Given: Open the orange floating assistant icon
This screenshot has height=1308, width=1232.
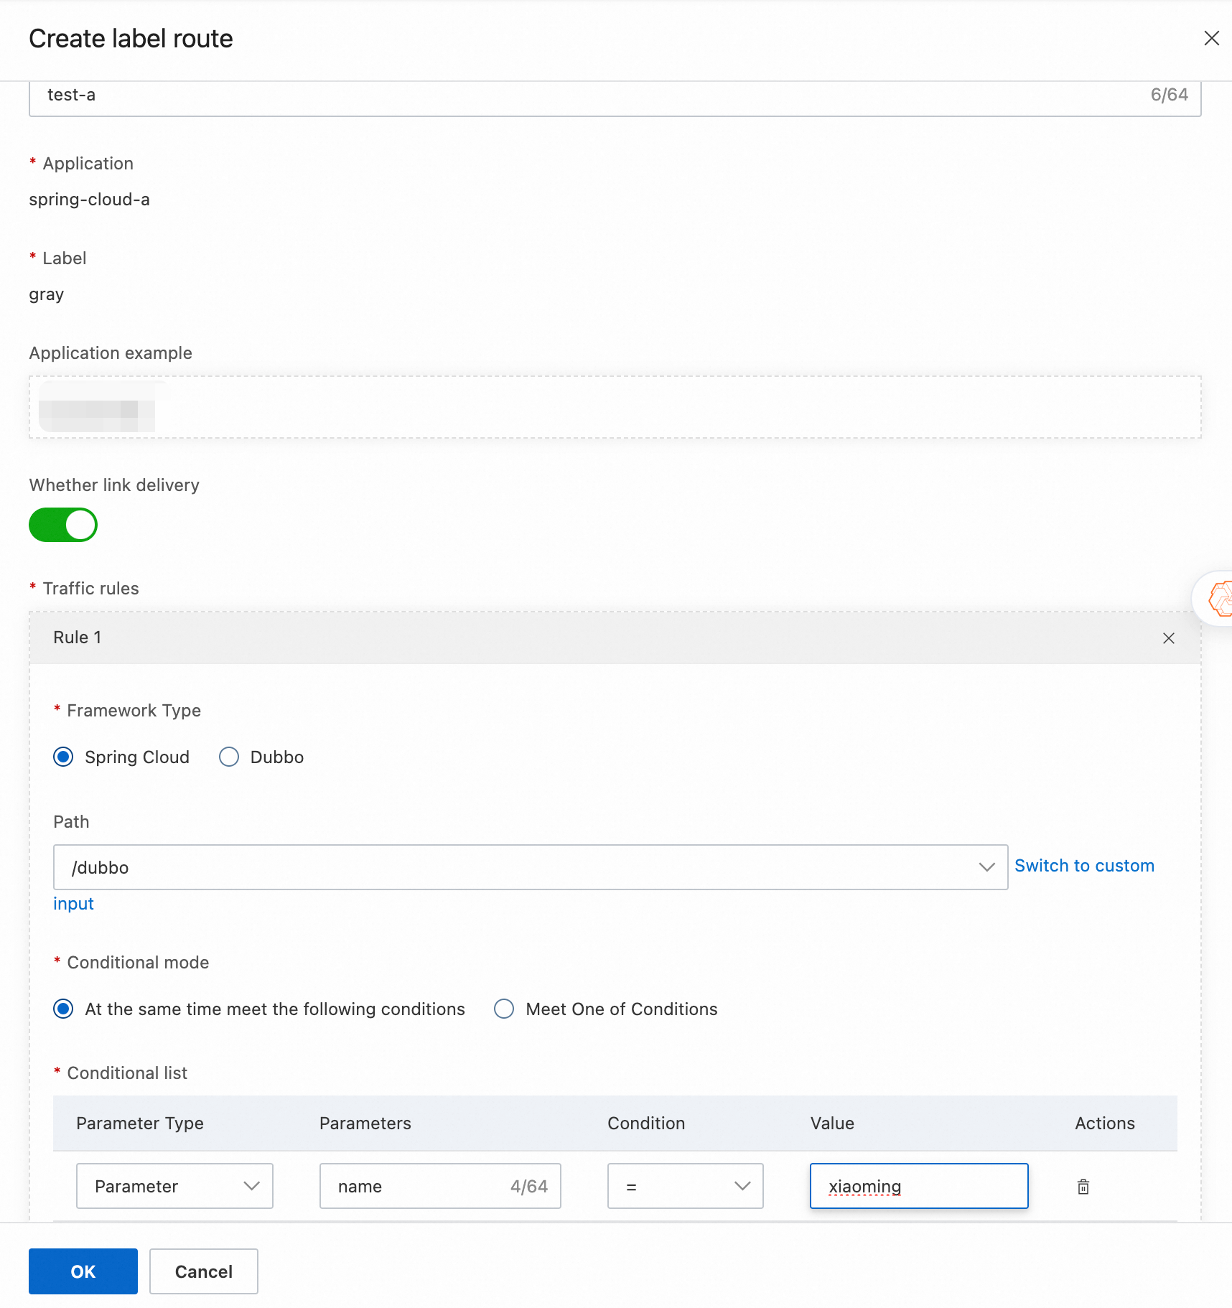Looking at the screenshot, I should tap(1218, 599).
